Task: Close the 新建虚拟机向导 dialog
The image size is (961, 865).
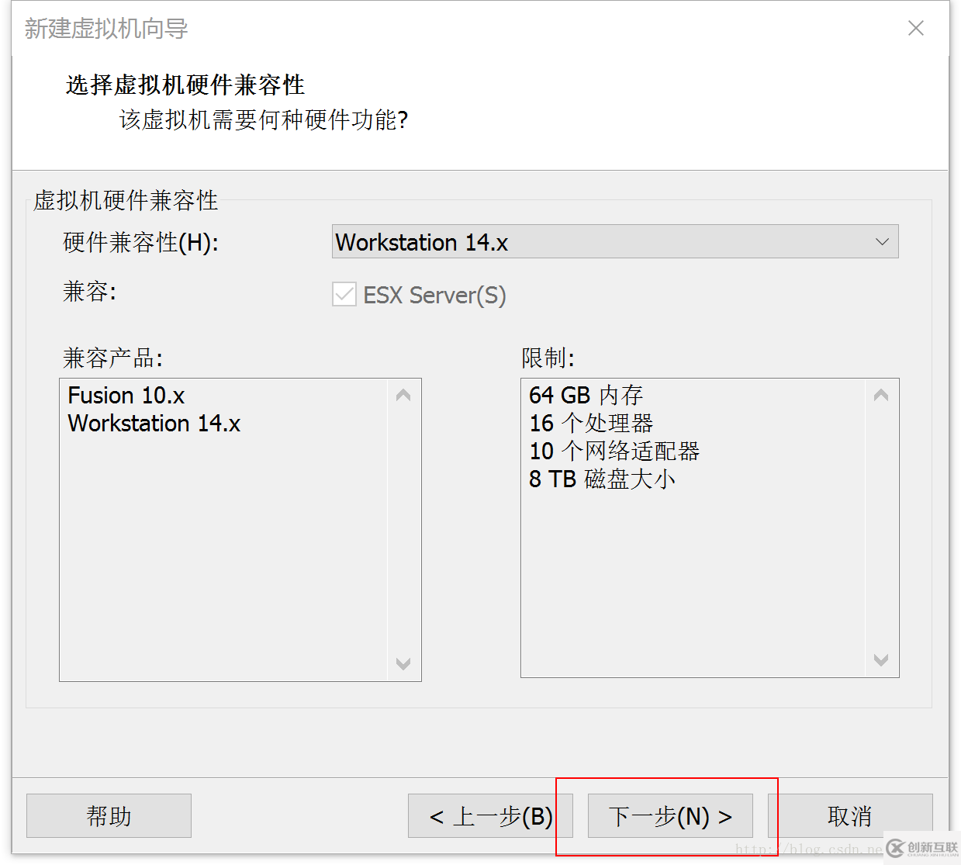Action: pyautogui.click(x=915, y=28)
